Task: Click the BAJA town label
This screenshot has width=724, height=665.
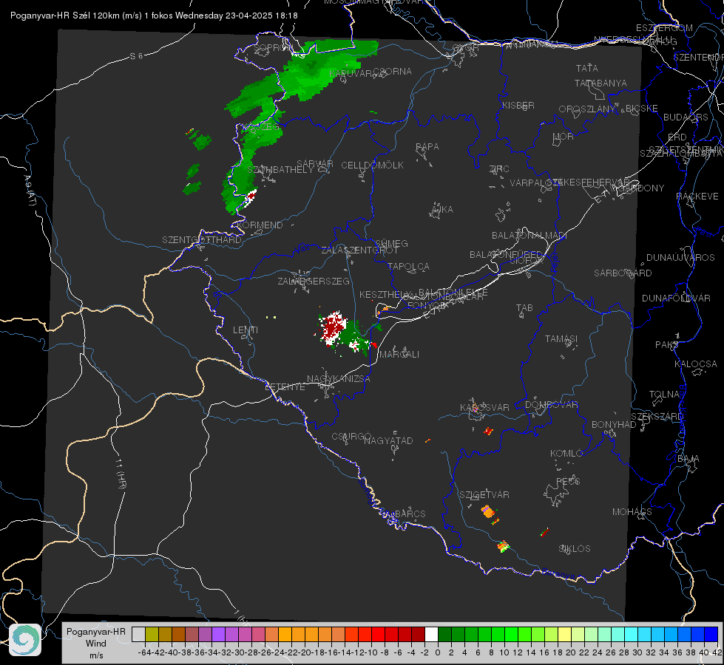Action: (689, 458)
